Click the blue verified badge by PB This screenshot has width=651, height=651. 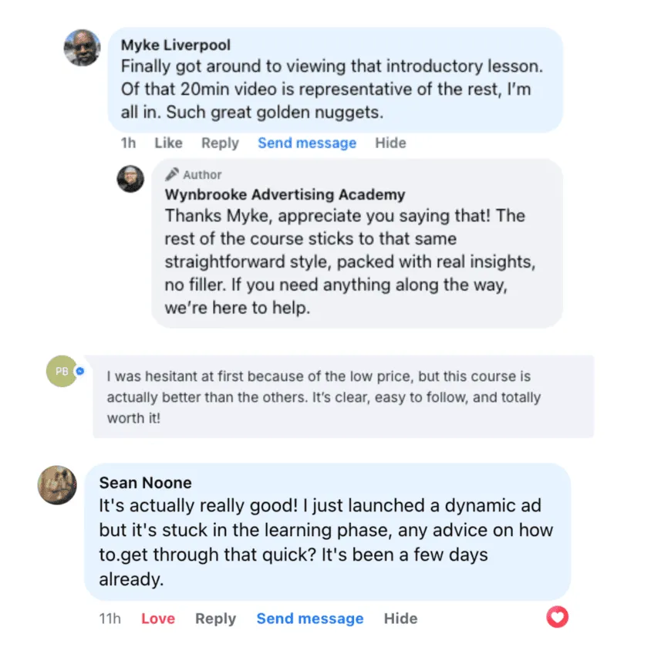coord(79,371)
